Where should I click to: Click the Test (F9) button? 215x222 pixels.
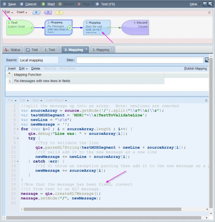(x=105, y=4)
